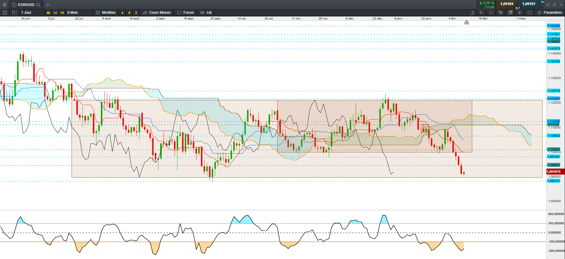Viewport: 565px width, 259px height.
Task: Open the Forum discussion panel
Action: point(186,13)
